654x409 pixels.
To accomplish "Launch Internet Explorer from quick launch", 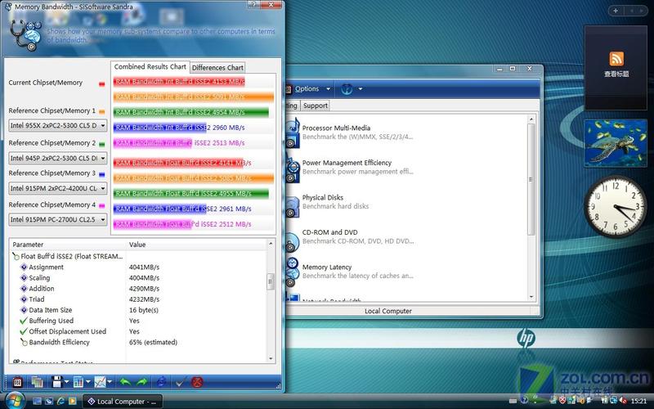I will (x=60, y=402).
